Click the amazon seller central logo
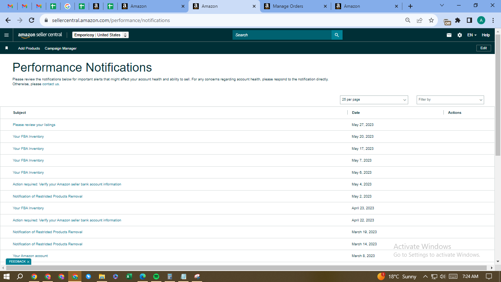The image size is (501, 282). click(40, 35)
